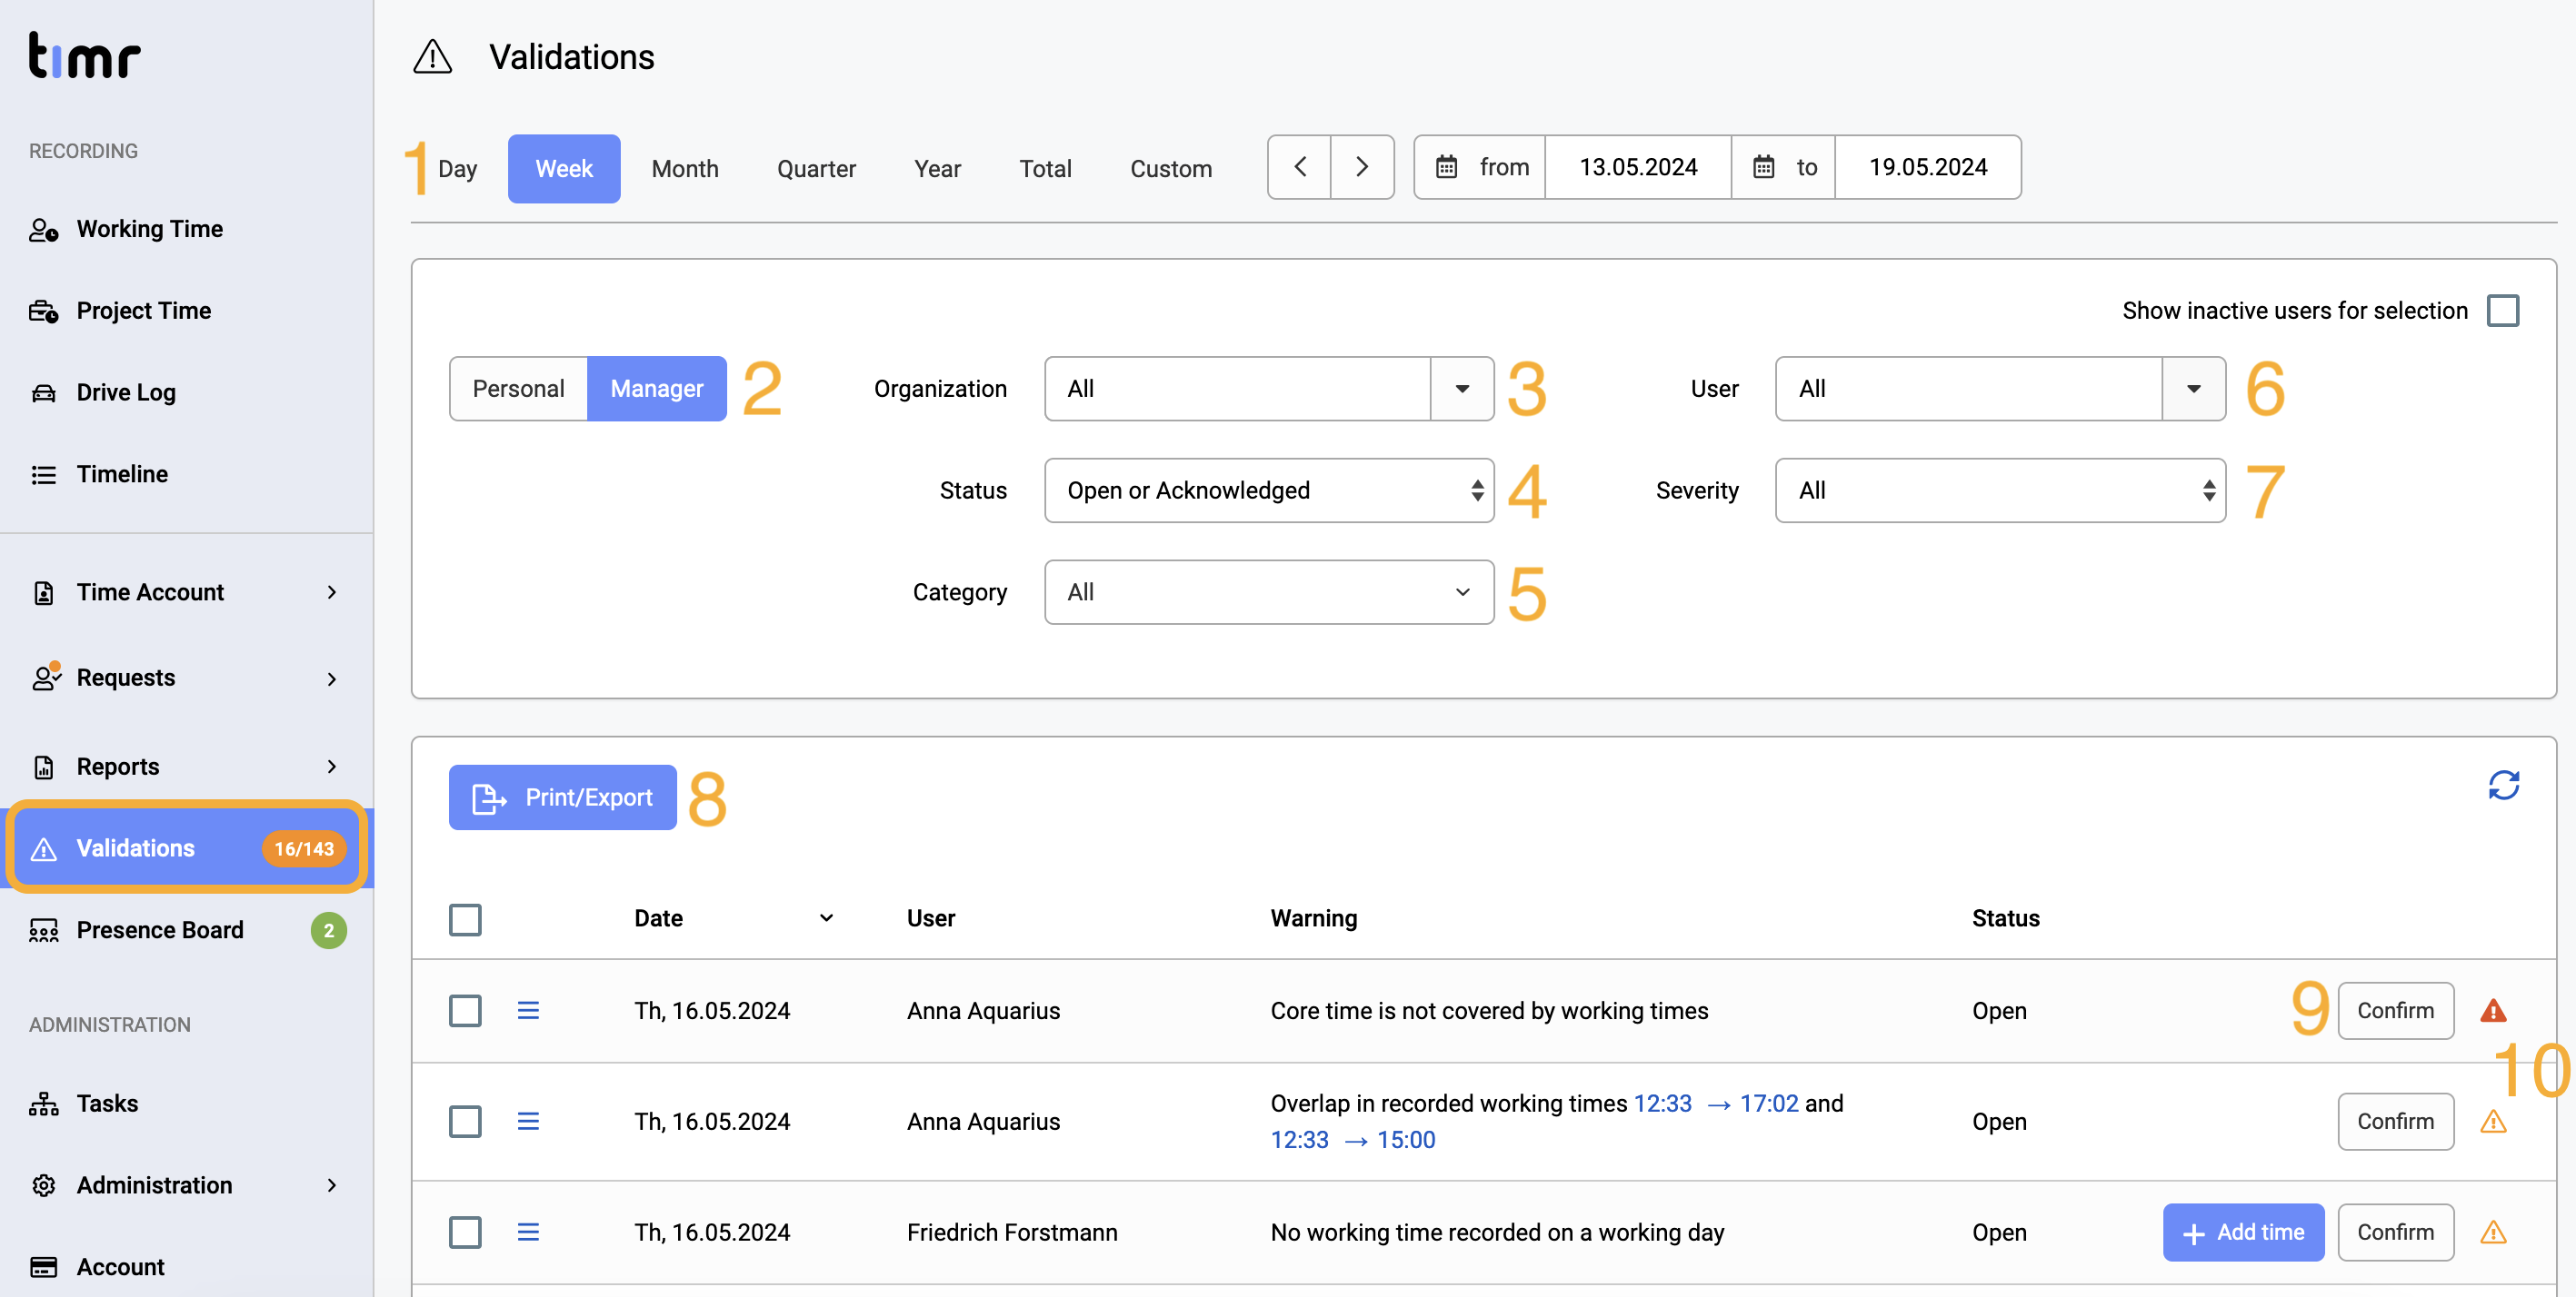
Task: Expand the Administration submenu
Action: tap(332, 1185)
